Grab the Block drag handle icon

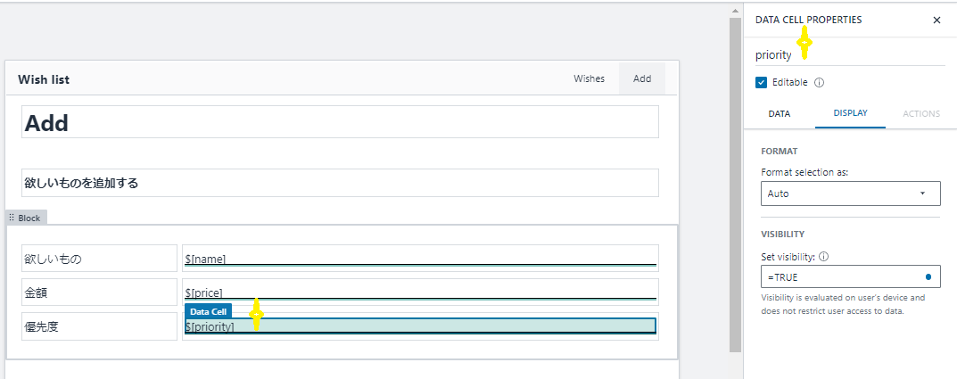(x=12, y=218)
